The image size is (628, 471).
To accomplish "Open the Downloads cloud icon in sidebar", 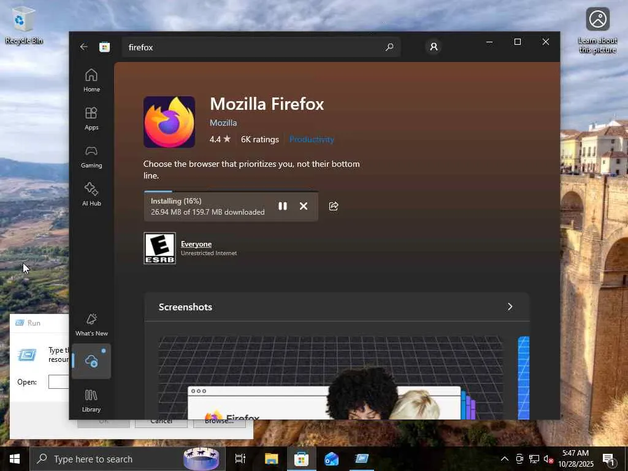I will click(91, 361).
